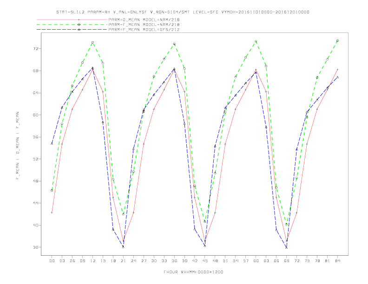Select legend entry PARM=F_MEAN MODEL=GFS/212
Image resolution: width=368 pixels, height=284 pixels.
[144, 30]
